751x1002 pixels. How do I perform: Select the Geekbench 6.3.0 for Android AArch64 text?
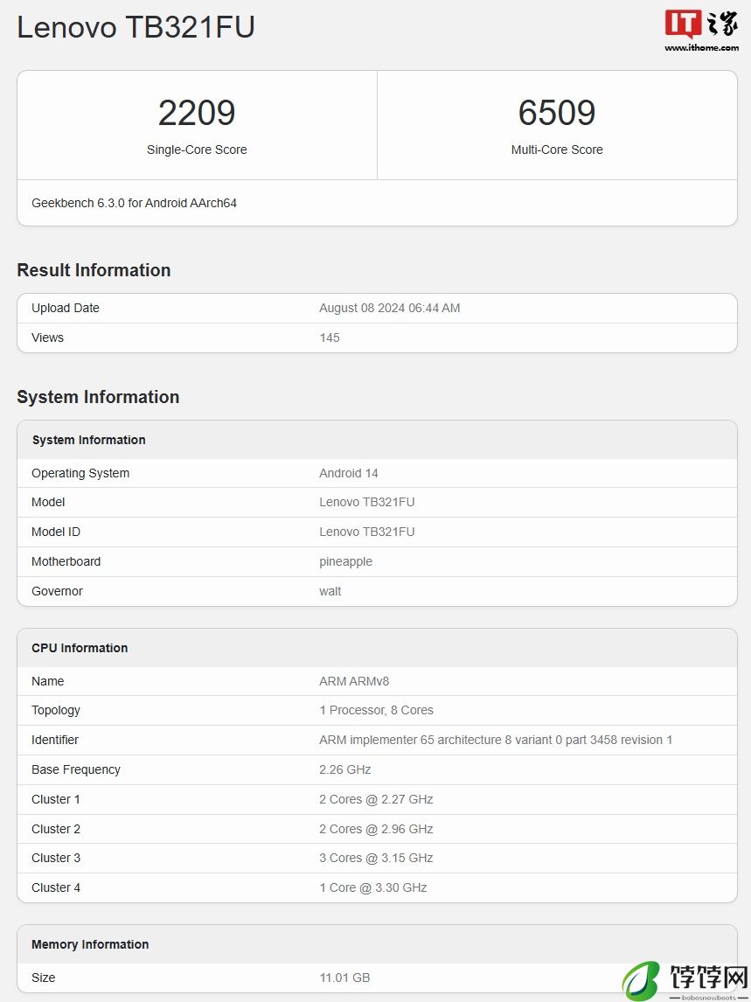click(x=135, y=203)
